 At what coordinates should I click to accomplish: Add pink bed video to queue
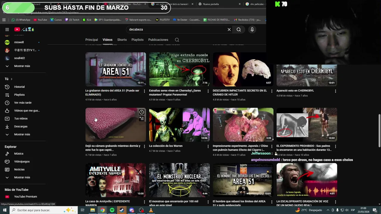coord(142,119)
